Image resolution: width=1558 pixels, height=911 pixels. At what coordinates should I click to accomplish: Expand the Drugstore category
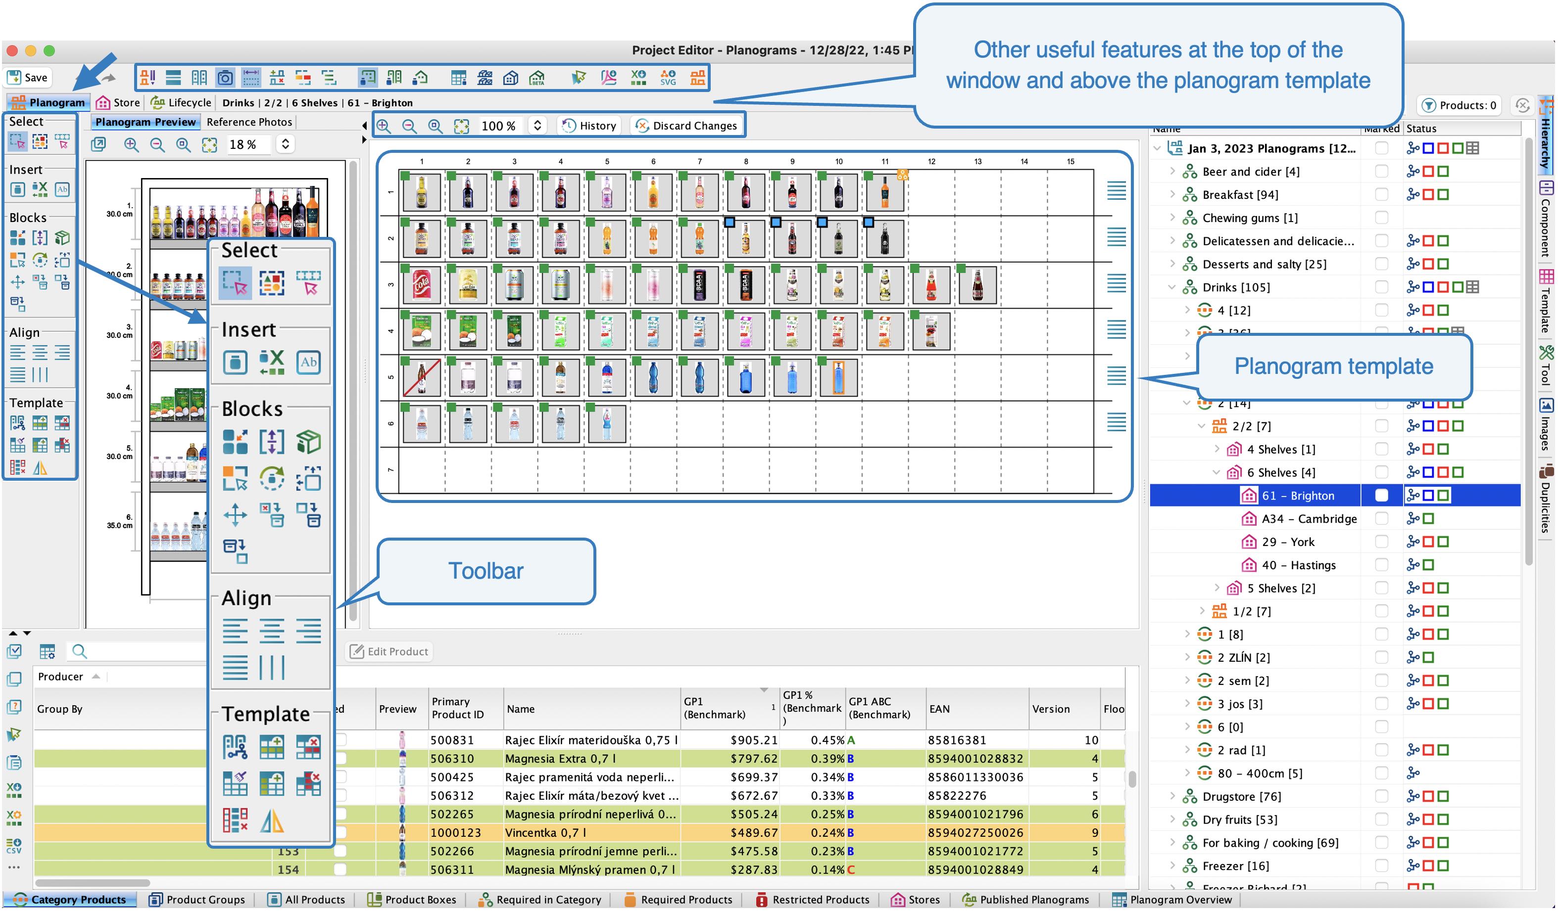[x=1172, y=797]
